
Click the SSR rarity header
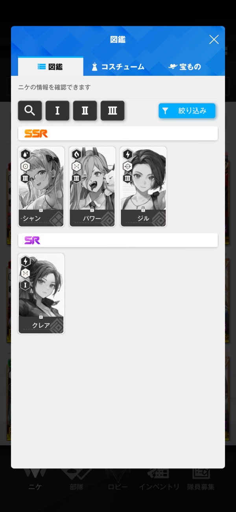pyautogui.click(x=118, y=133)
